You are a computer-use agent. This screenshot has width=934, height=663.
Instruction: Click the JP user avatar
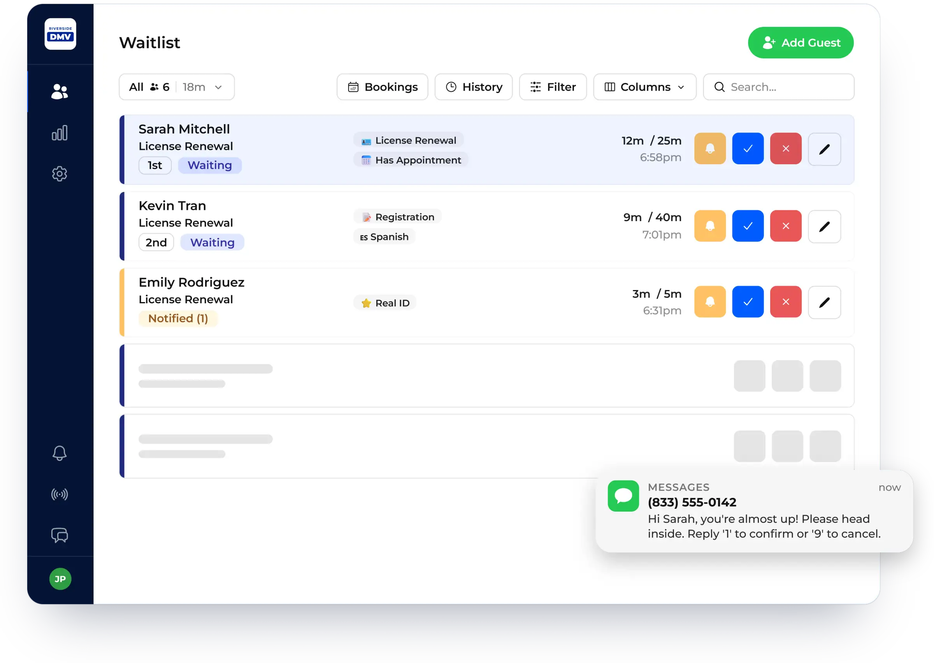60,579
